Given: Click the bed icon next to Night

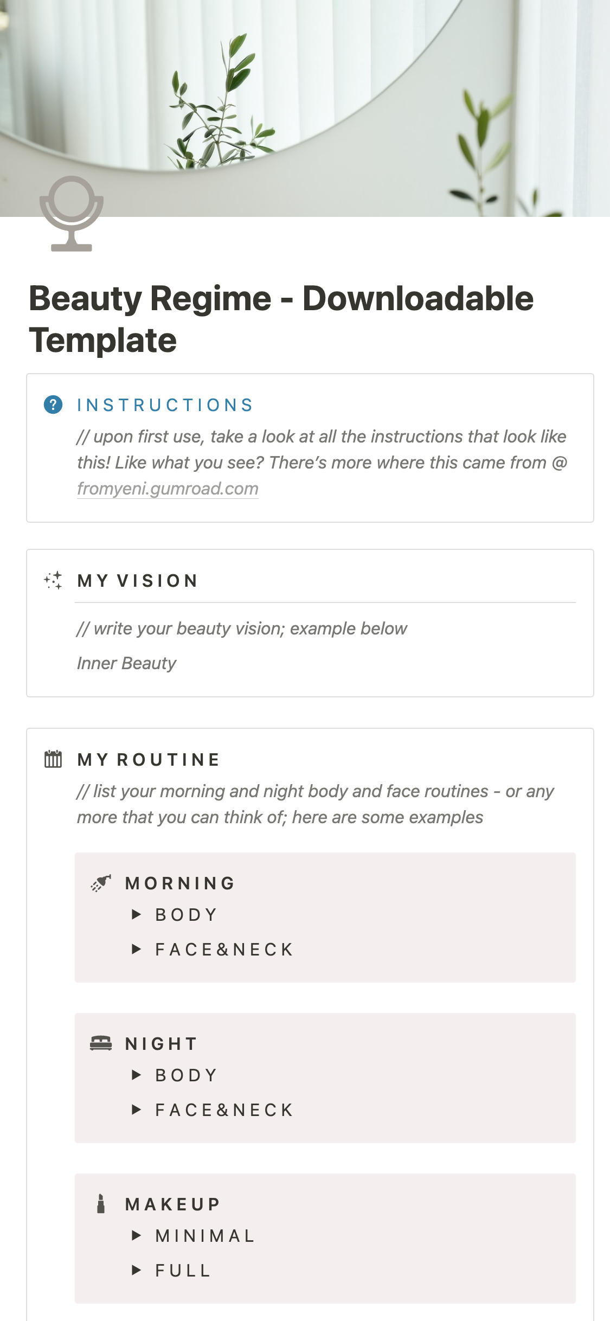Looking at the screenshot, I should [x=101, y=1043].
